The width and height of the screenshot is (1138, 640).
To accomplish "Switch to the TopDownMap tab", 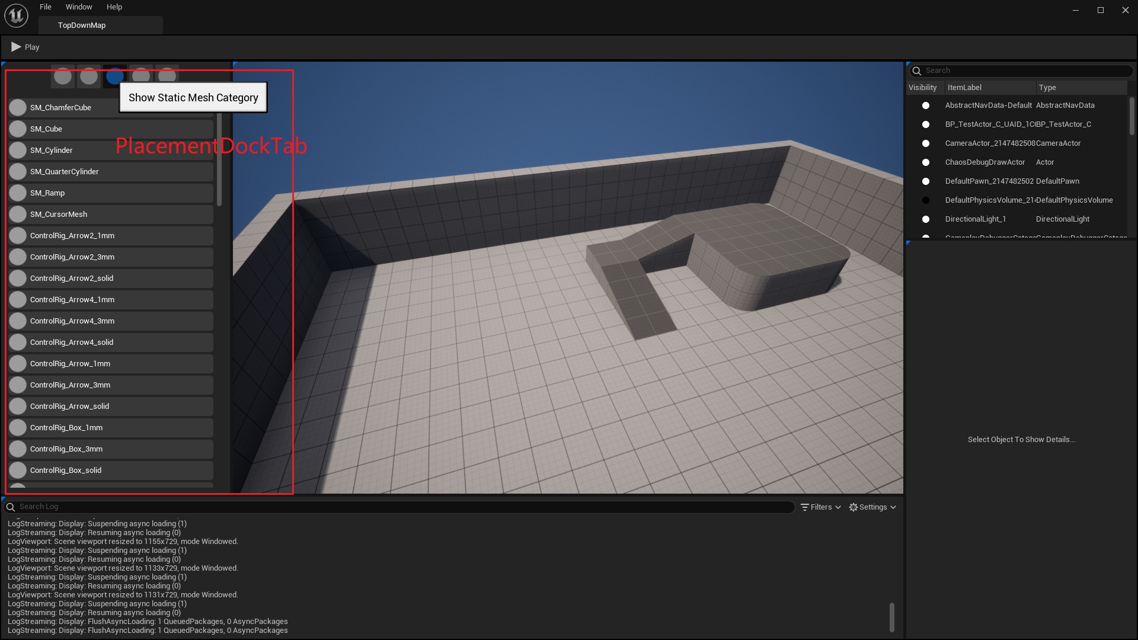I will [x=82, y=25].
